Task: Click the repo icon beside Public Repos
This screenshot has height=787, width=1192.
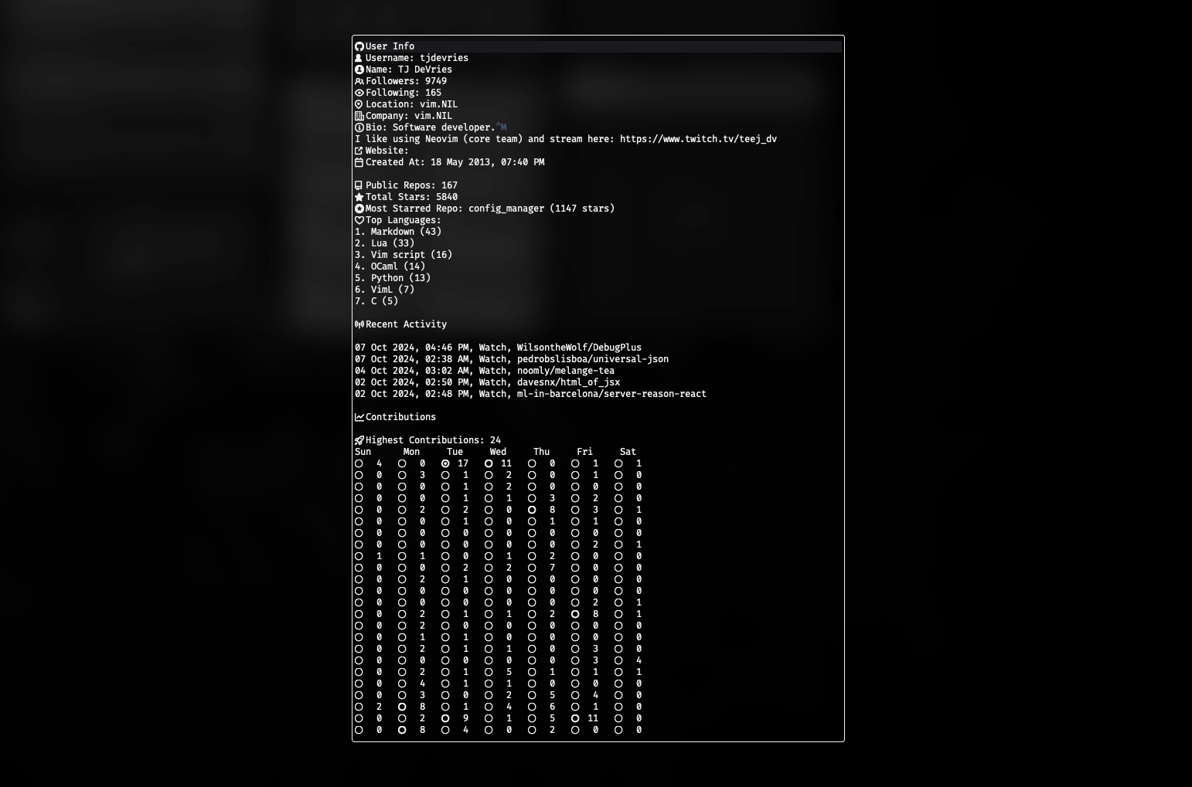Action: tap(359, 185)
